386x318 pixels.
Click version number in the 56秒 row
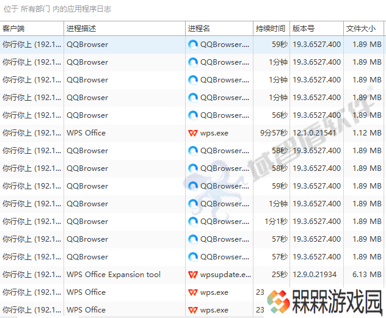coord(316,115)
